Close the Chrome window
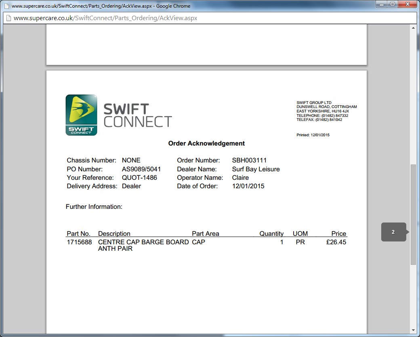 [407, 4]
